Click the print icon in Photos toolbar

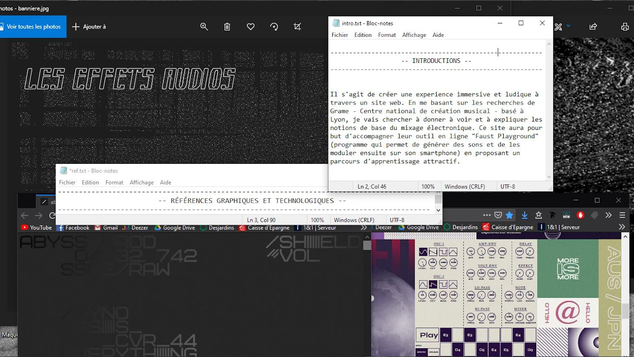click(625, 27)
